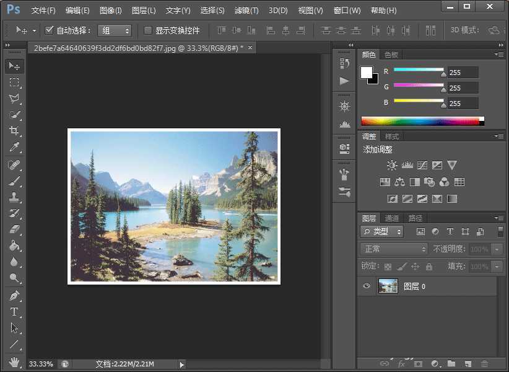Screen dimensions: 509x372
Task: Toggle the 自动选择 checkbox
Action: (x=48, y=29)
